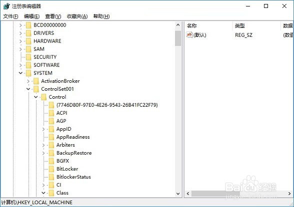The image size is (294, 207).
Task: Collapse the ControlSet001 node
Action: 28,89
